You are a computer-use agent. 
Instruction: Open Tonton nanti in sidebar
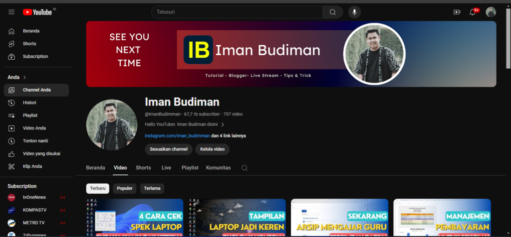coord(36,141)
